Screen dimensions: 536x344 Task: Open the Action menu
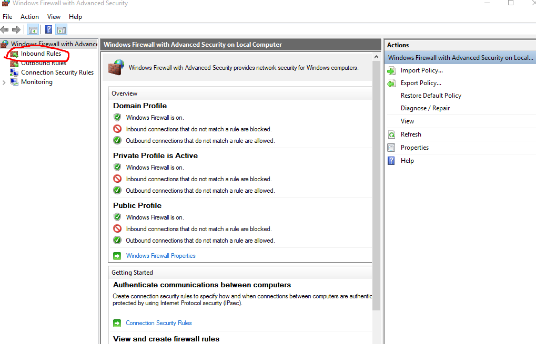(x=30, y=17)
